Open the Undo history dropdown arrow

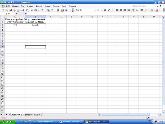[45, 10]
